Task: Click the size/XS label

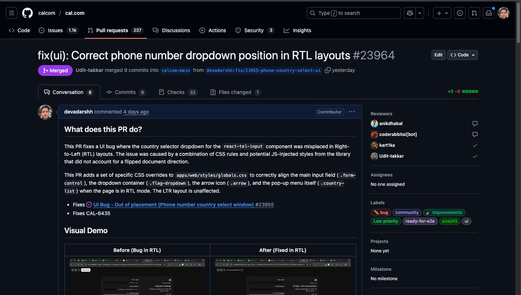Action: (x=449, y=221)
